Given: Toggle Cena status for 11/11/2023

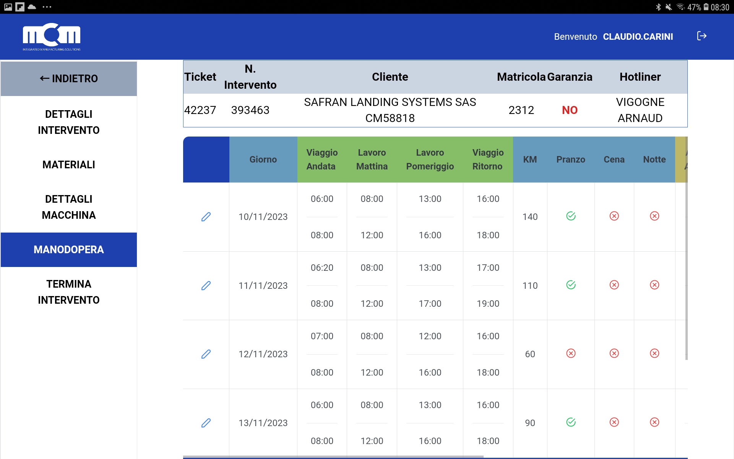Looking at the screenshot, I should coord(614,285).
